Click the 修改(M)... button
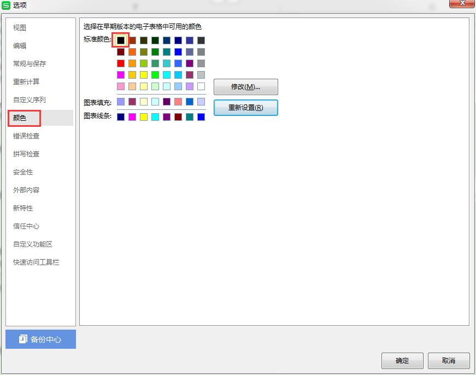The image size is (476, 375). pyautogui.click(x=245, y=87)
